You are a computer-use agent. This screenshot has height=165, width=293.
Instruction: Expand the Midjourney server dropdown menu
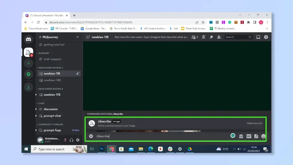click(x=77, y=37)
